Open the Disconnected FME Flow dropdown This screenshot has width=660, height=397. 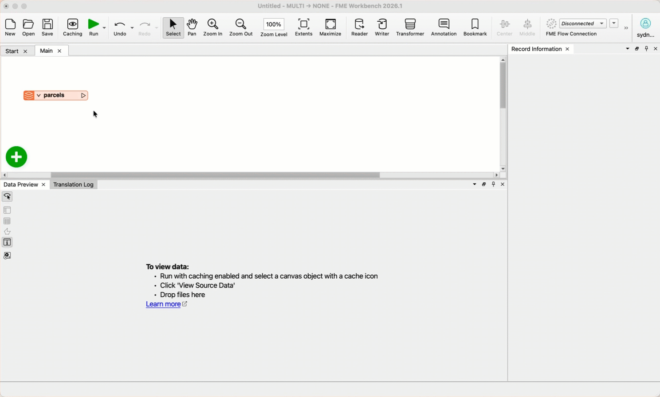click(x=583, y=23)
